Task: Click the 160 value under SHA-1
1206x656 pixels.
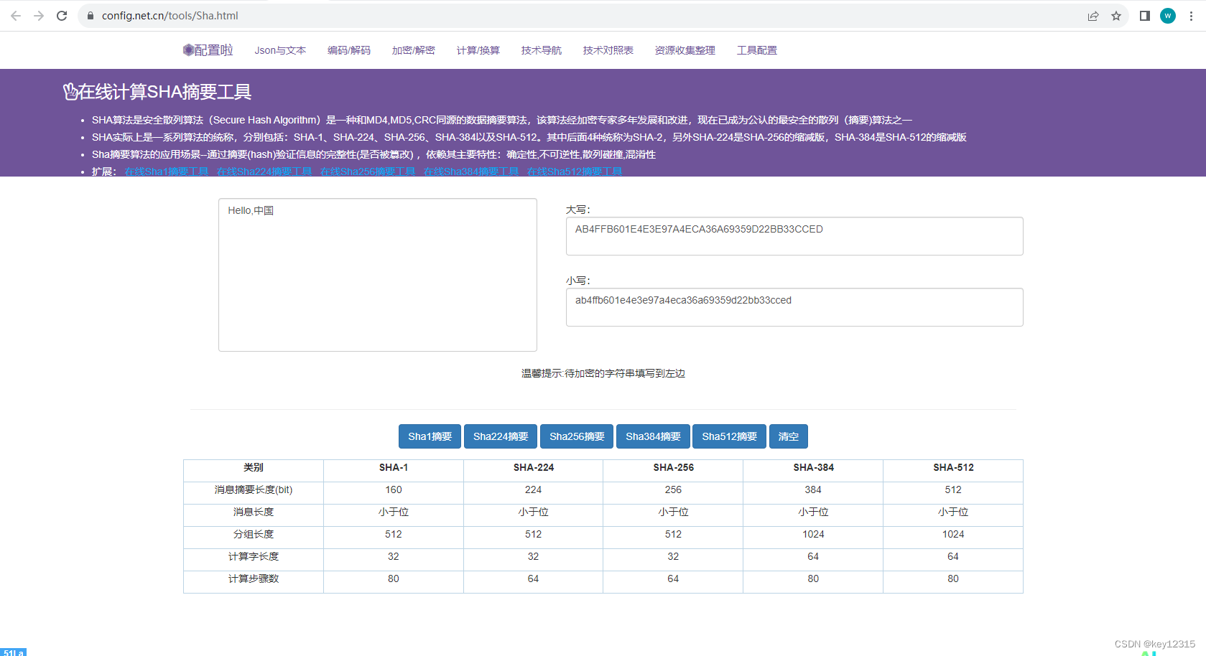Action: click(394, 489)
